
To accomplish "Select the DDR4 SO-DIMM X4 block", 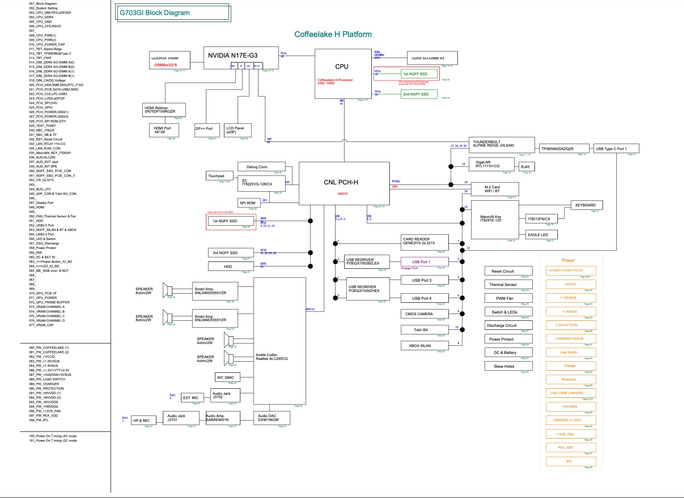I will [432, 58].
